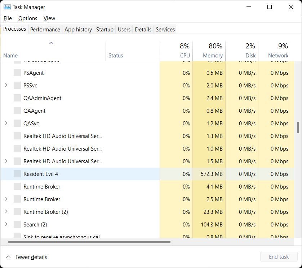The image size is (302, 268).
Task: Click the PSAgent process icon
Action: click(17, 73)
